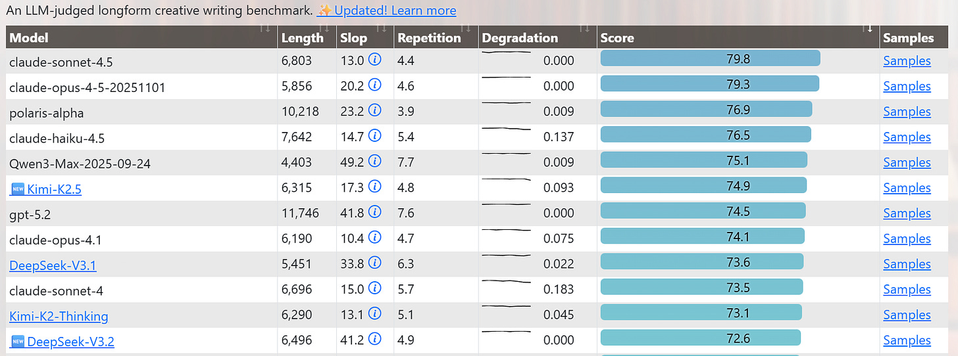The image size is (958, 356).
Task: Open Samples in the DeepSeek-V3.2 row
Action: point(907,340)
